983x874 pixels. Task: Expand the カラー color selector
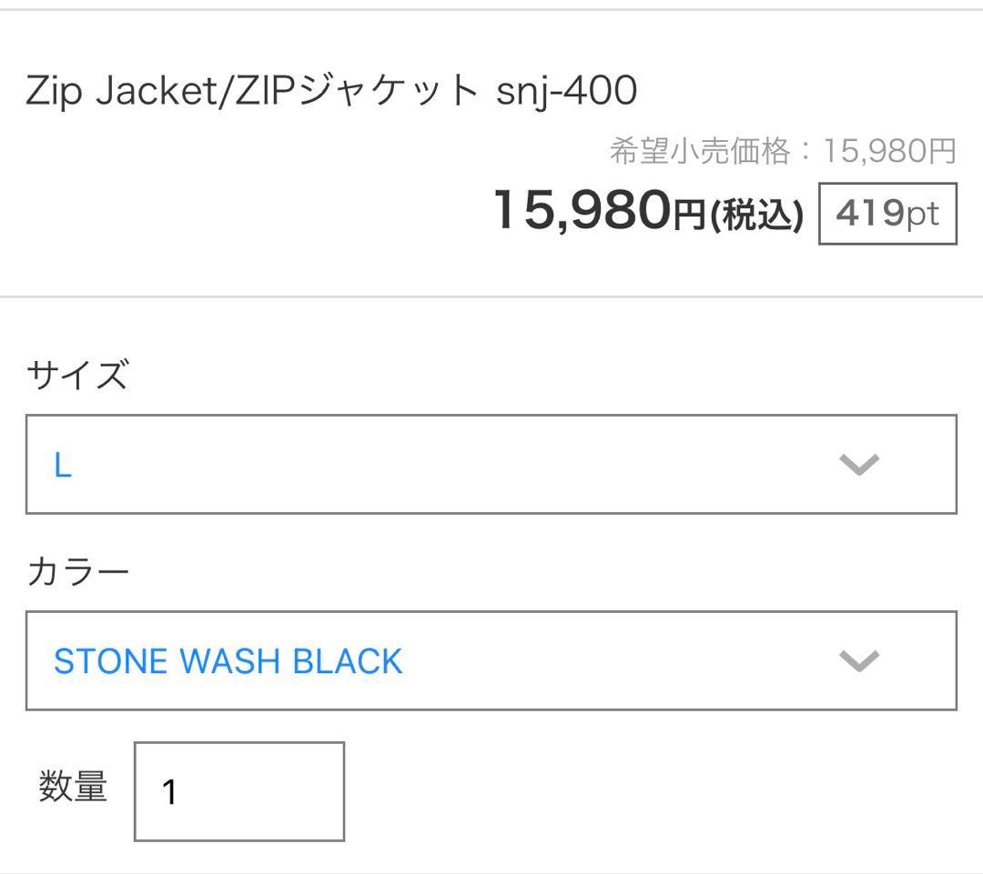point(491,660)
